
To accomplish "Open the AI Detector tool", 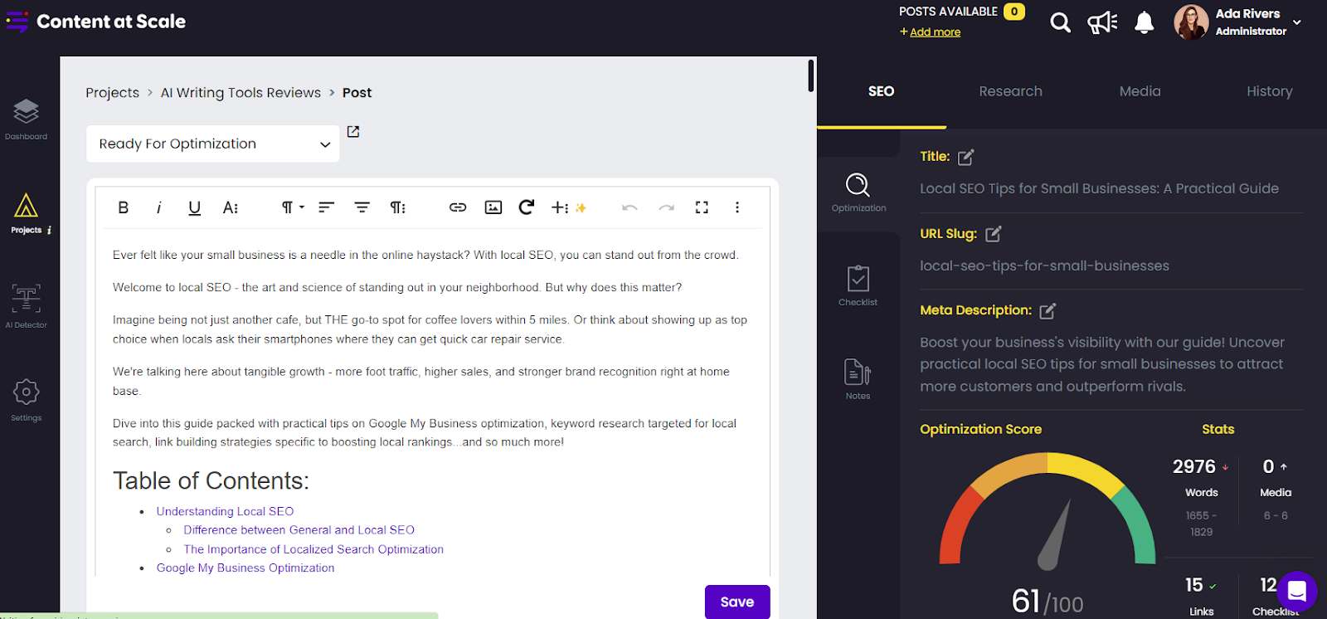I will (x=27, y=306).
